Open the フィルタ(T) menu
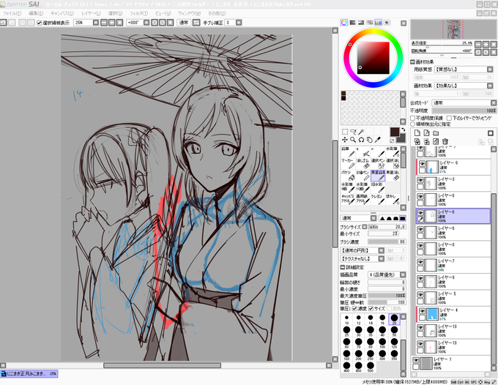The height and width of the screenshot is (385, 498). pos(139,13)
